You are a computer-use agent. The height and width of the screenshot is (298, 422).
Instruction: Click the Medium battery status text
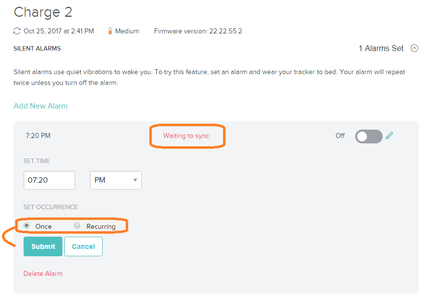coord(127,31)
